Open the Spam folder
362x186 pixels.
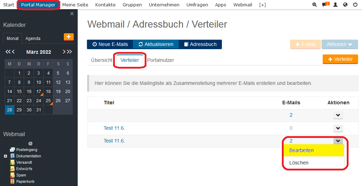pos(21,175)
